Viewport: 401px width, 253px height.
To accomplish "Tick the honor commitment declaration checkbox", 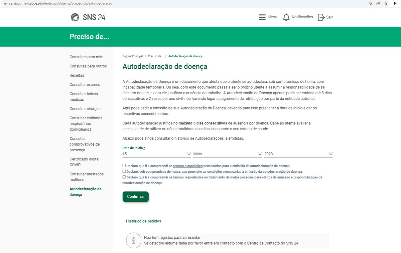I will click(x=124, y=171).
